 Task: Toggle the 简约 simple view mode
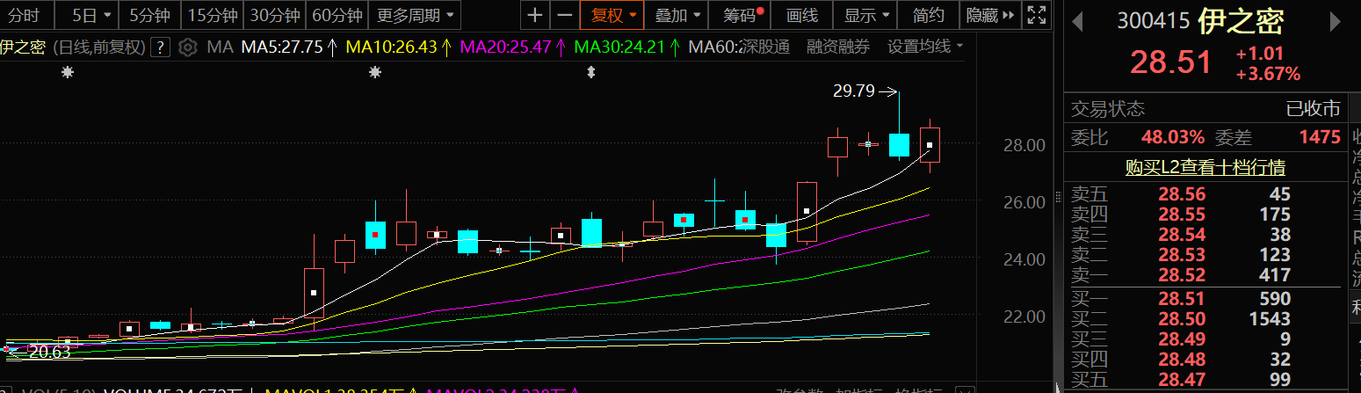[928, 15]
